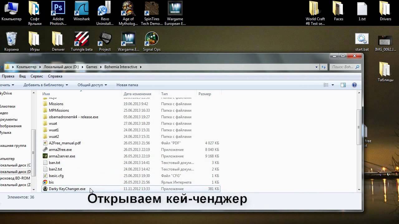
Task: Expand the arrow after Games breadcrumb
Action: (x=101, y=67)
